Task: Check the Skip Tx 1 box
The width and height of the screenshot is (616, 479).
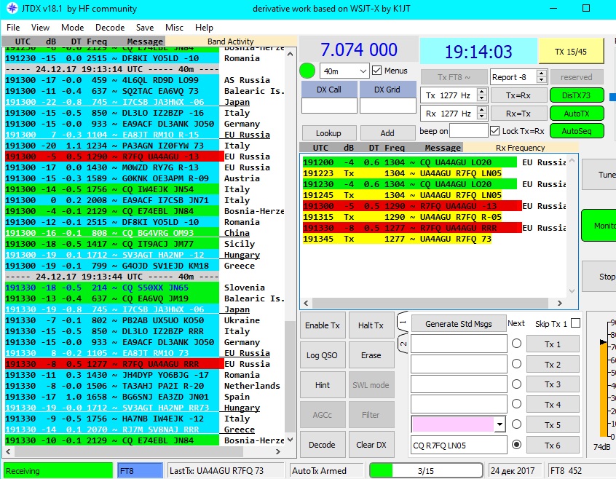Action: [x=576, y=323]
